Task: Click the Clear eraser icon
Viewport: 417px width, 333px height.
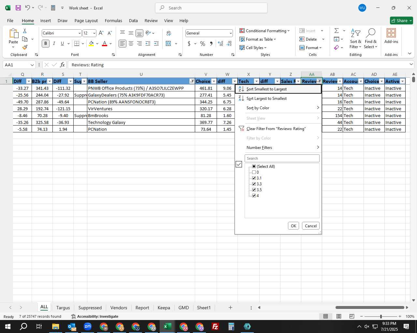Action: [x=337, y=47]
